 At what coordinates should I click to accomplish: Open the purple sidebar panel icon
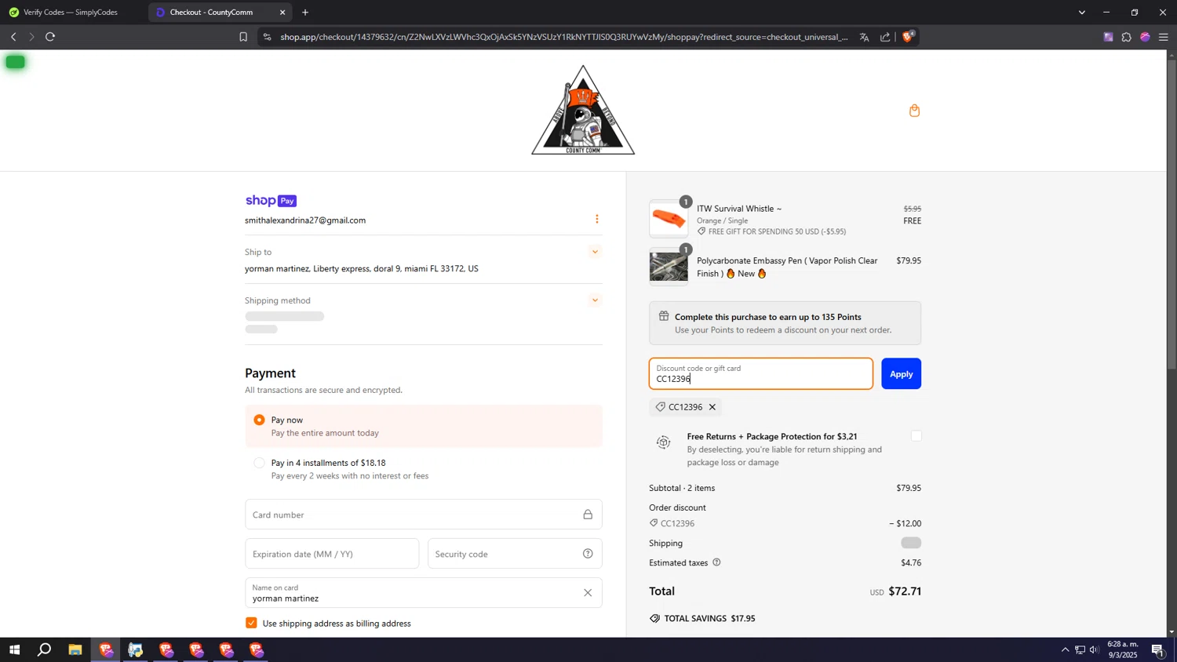coord(1108,37)
